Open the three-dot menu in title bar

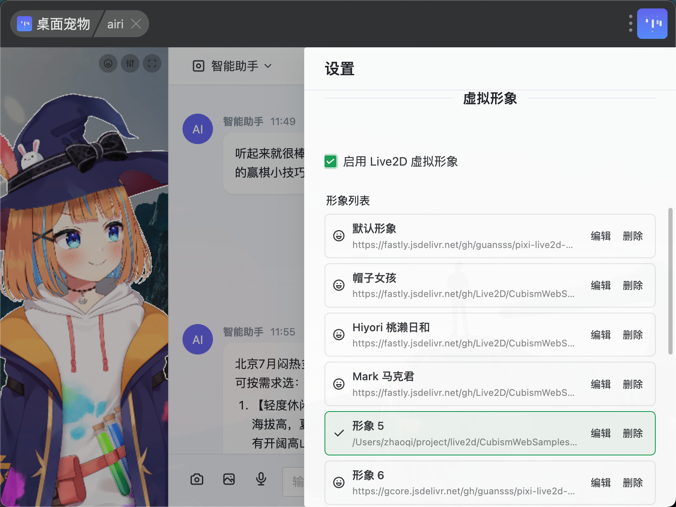click(630, 23)
